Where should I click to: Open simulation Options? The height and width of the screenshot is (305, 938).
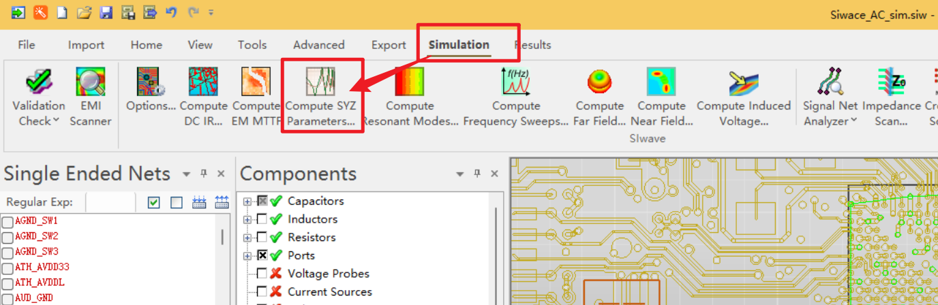point(151,90)
